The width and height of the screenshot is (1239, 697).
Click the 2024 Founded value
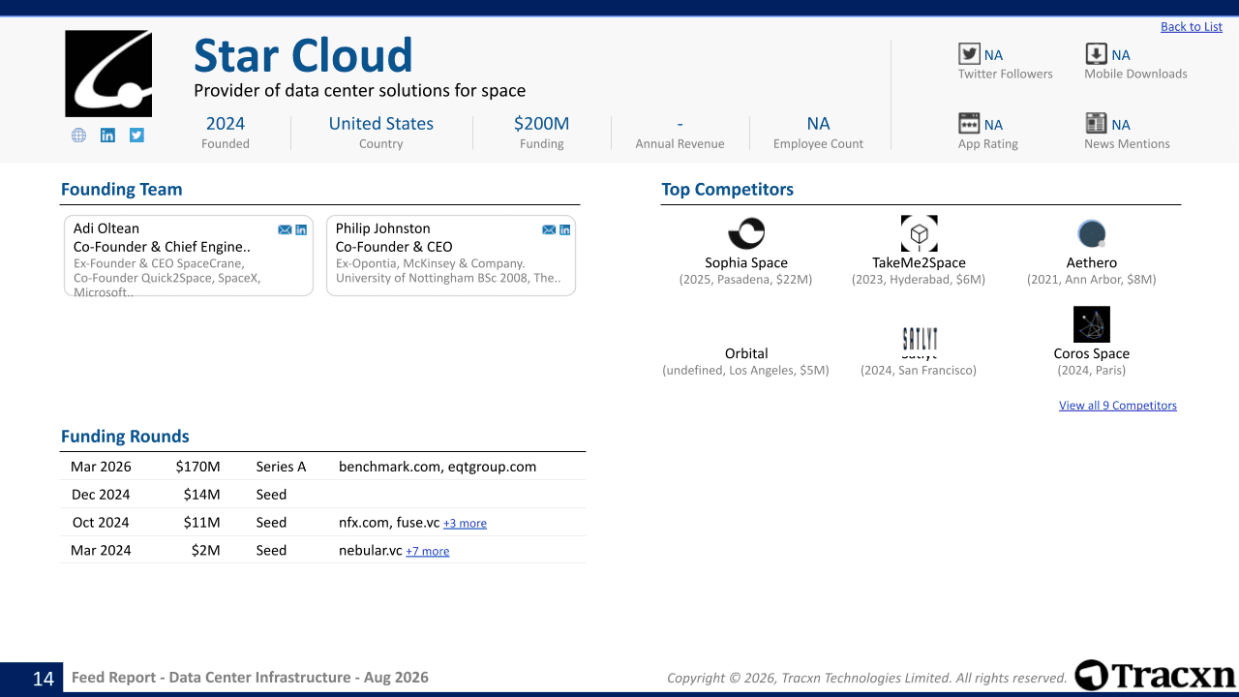[226, 124]
